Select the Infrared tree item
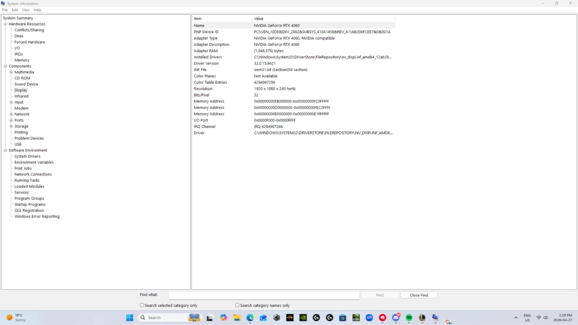The height and width of the screenshot is (325, 578). 22,96
